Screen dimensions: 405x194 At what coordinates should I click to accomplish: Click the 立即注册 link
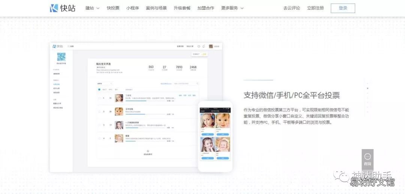pyautogui.click(x=315, y=8)
